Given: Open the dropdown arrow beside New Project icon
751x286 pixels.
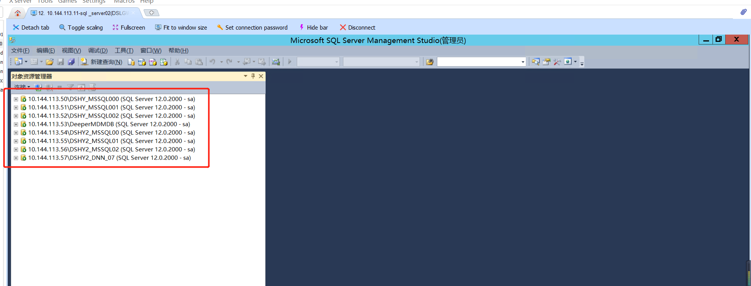Looking at the screenshot, I should click(26, 62).
